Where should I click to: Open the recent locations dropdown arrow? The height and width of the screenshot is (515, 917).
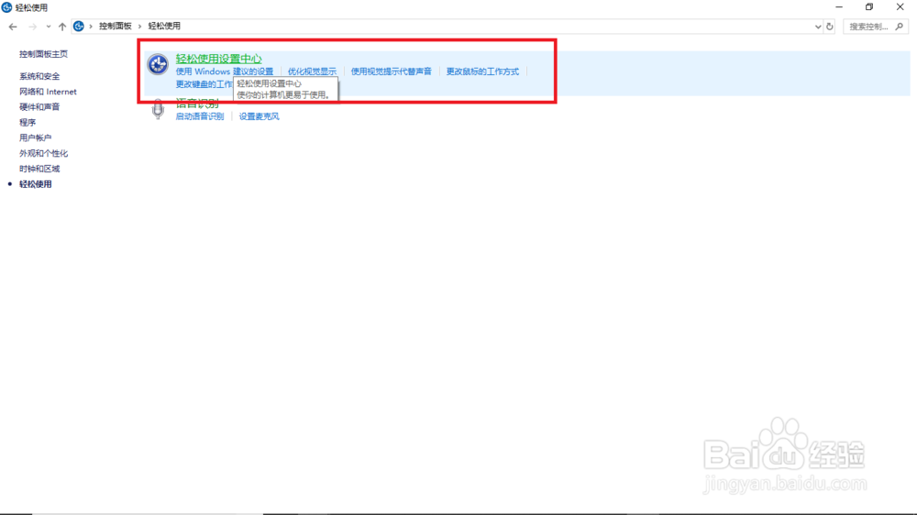pyautogui.click(x=48, y=27)
